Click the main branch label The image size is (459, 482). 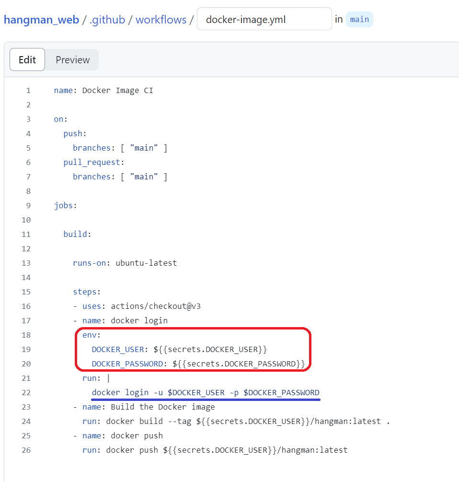[x=359, y=19]
